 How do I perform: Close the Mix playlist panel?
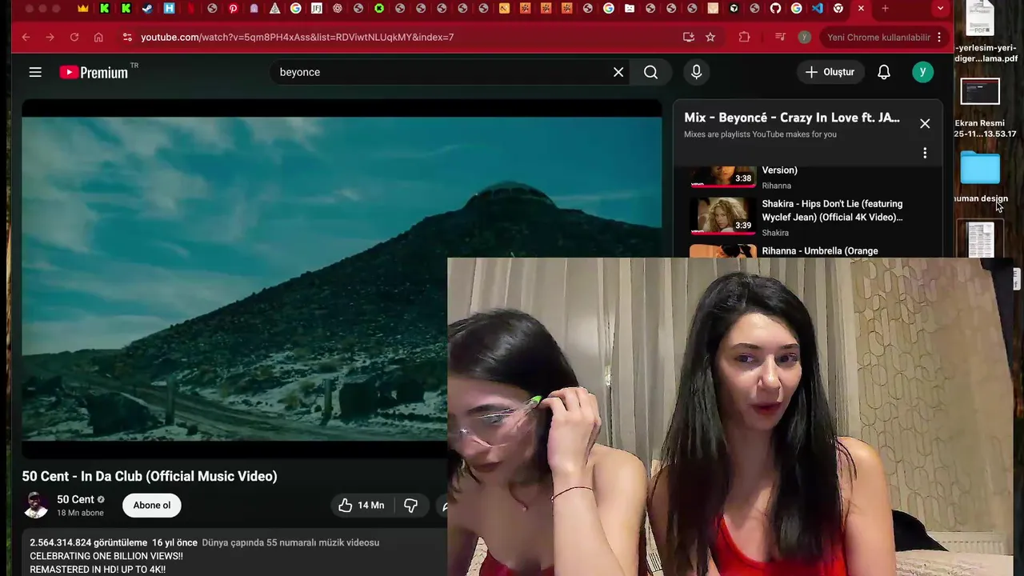925,123
